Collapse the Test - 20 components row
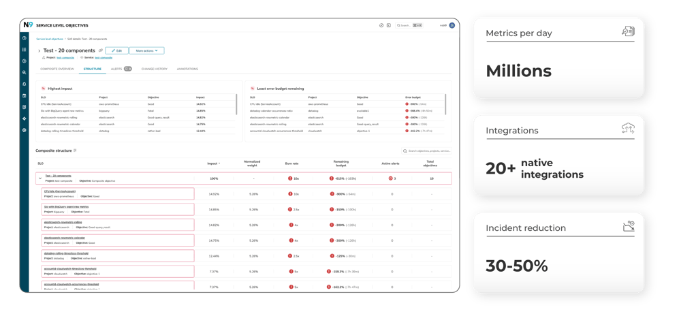Screen dimensions: 681x316 [x=40, y=178]
